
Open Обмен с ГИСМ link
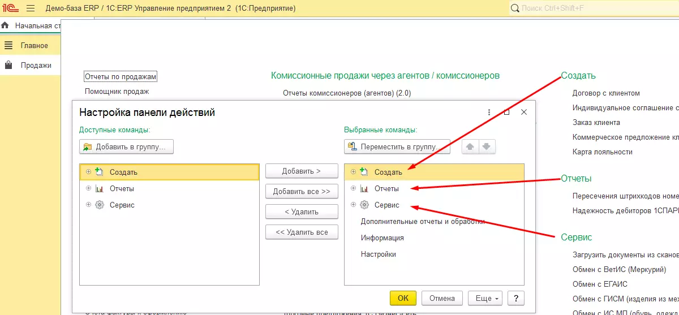click(626, 299)
